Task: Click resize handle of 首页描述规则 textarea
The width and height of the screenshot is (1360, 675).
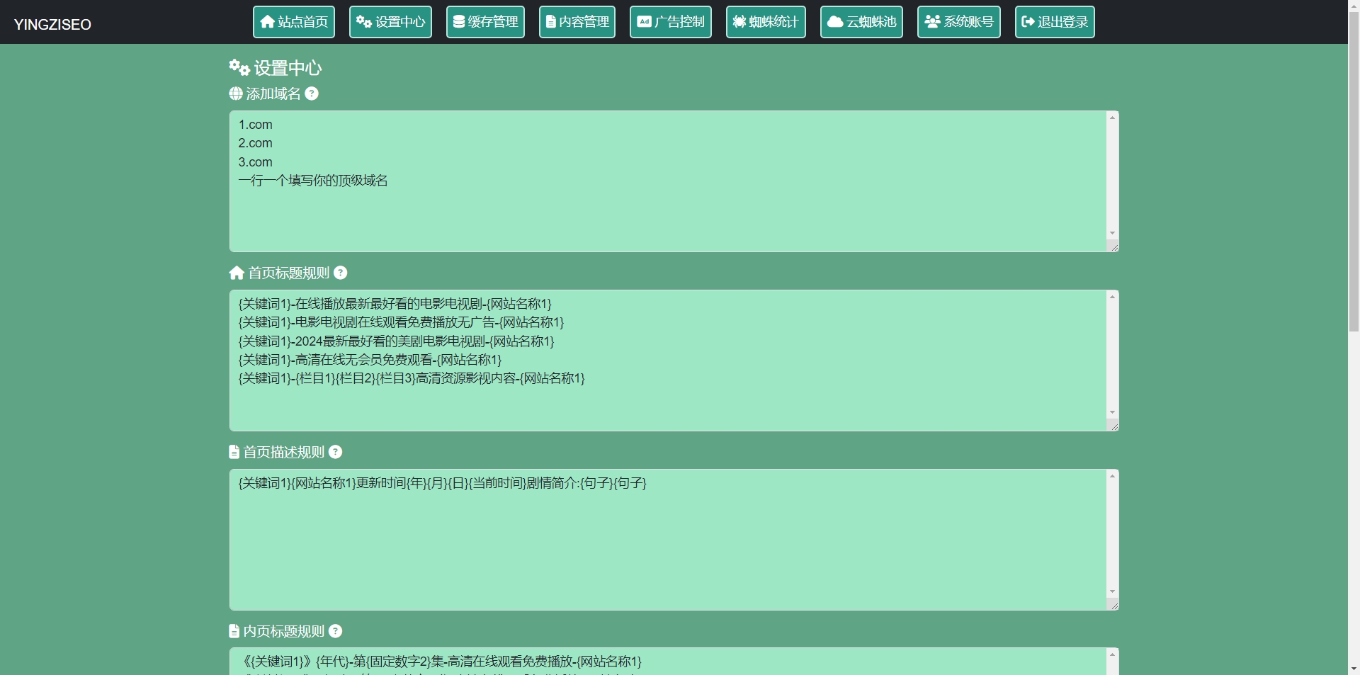Action: (x=1113, y=604)
